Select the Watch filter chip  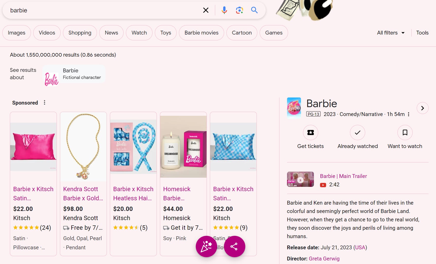point(139,33)
